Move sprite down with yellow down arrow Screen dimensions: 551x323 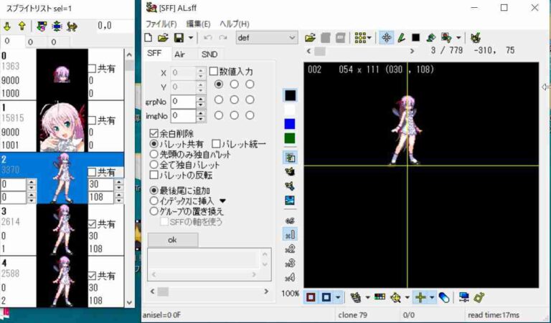coord(6,26)
